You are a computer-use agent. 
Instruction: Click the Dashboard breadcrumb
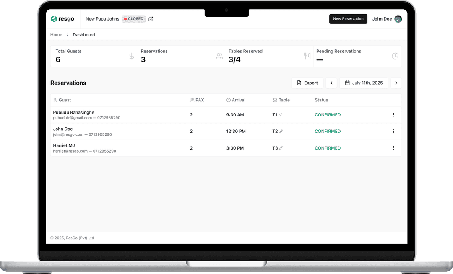[x=84, y=35]
